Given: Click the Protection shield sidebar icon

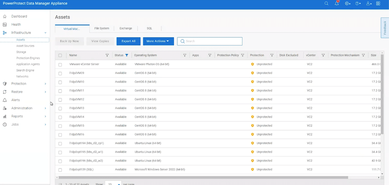Looking at the screenshot, I should pyautogui.click(x=4, y=84).
